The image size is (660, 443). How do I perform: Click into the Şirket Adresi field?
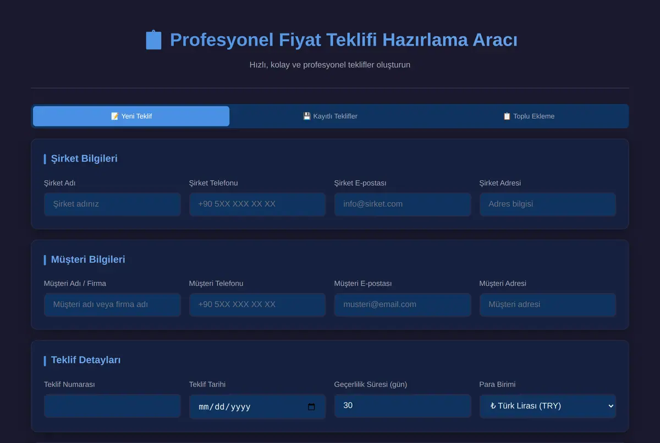(x=548, y=204)
